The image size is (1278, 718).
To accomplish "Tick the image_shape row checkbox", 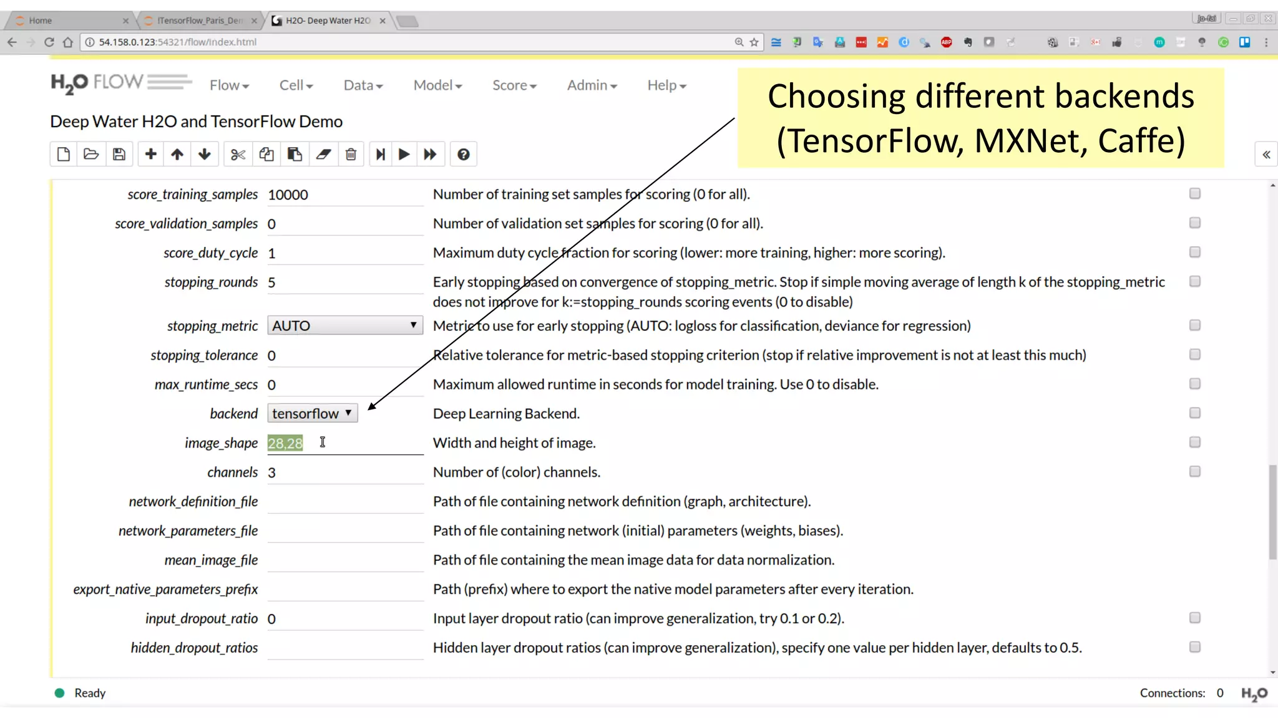I will (x=1194, y=442).
